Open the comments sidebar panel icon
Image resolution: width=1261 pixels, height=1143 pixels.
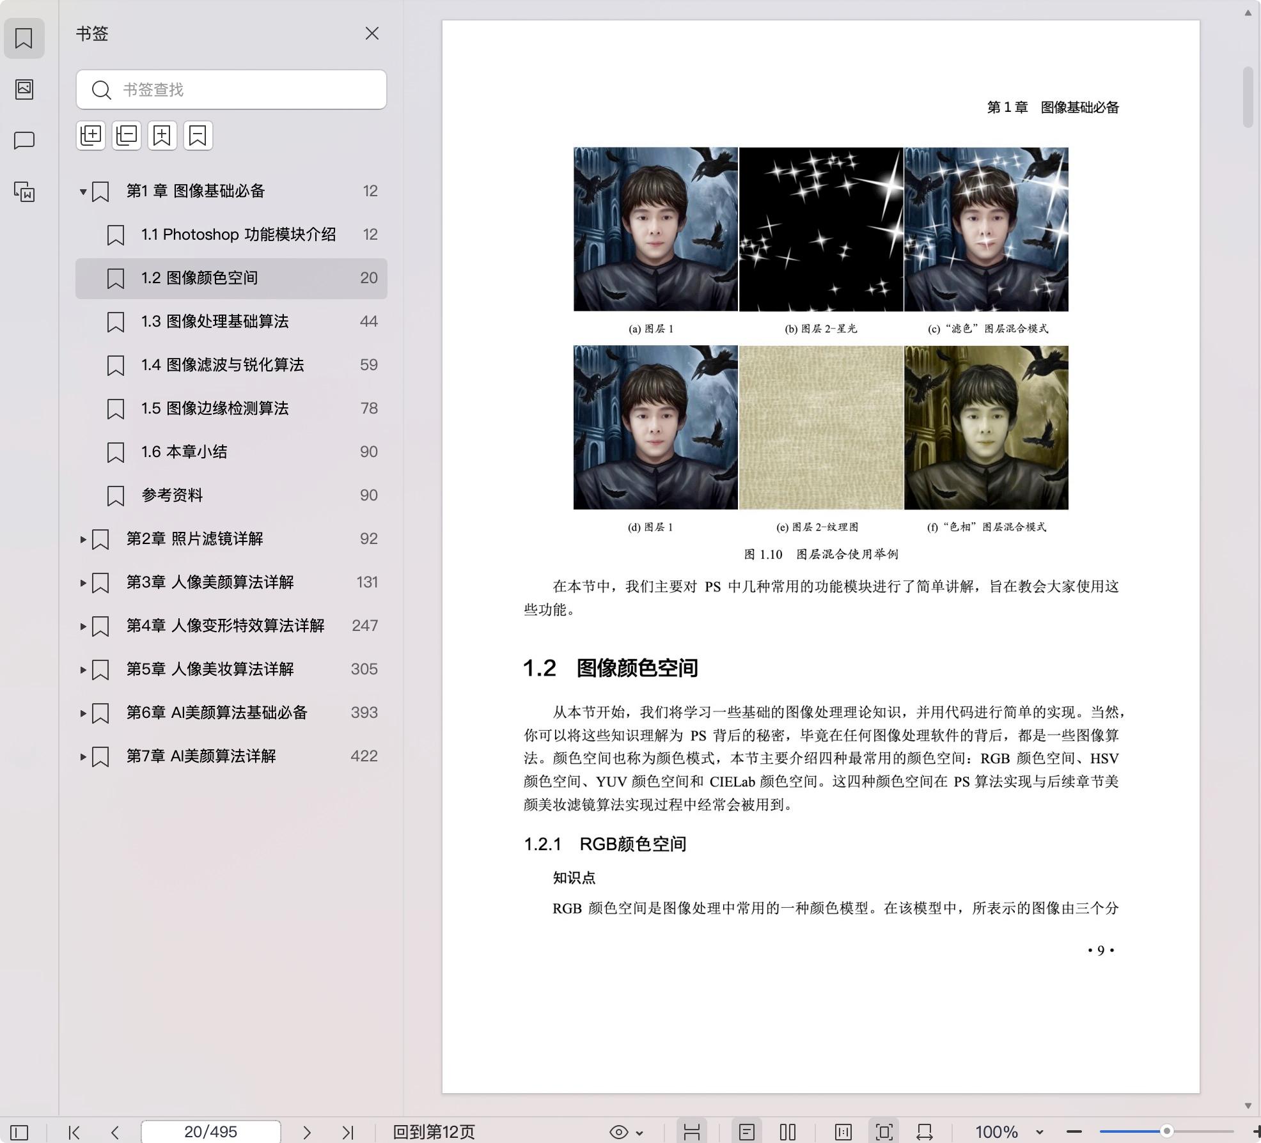[x=24, y=140]
